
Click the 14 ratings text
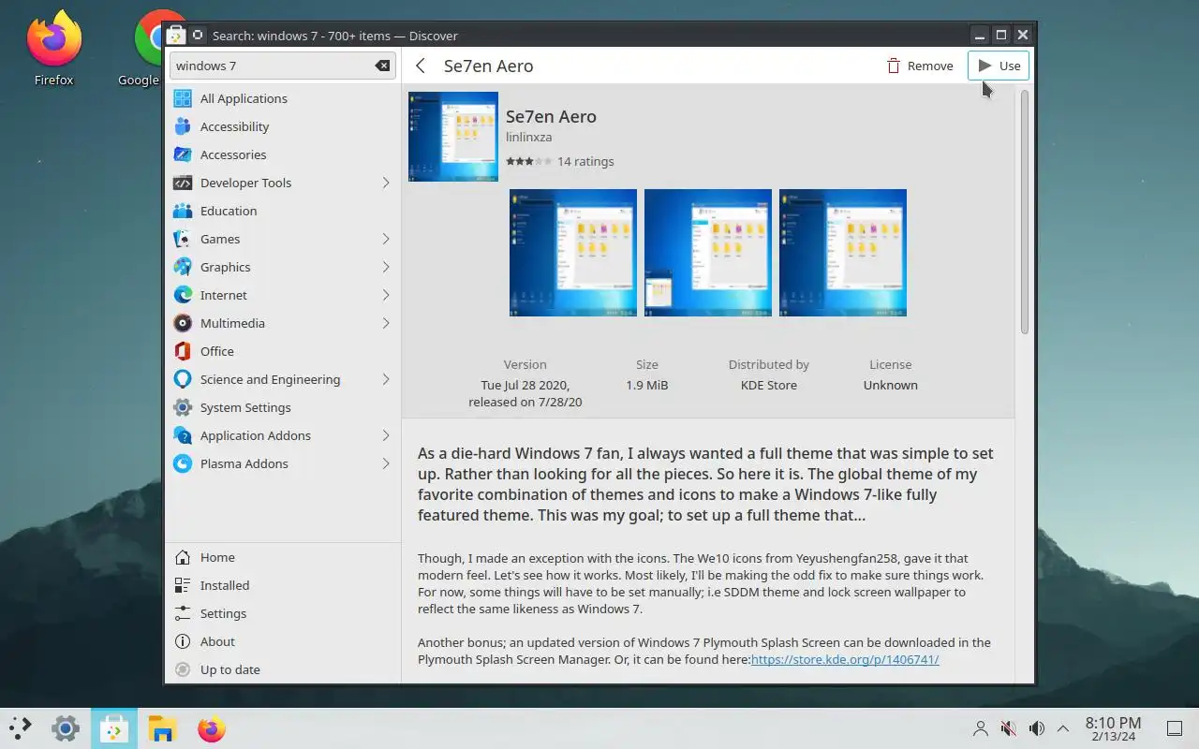[585, 161]
